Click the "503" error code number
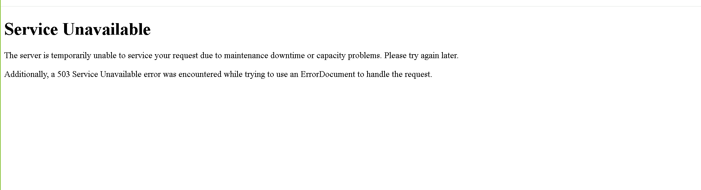The height and width of the screenshot is (190, 701). click(63, 74)
